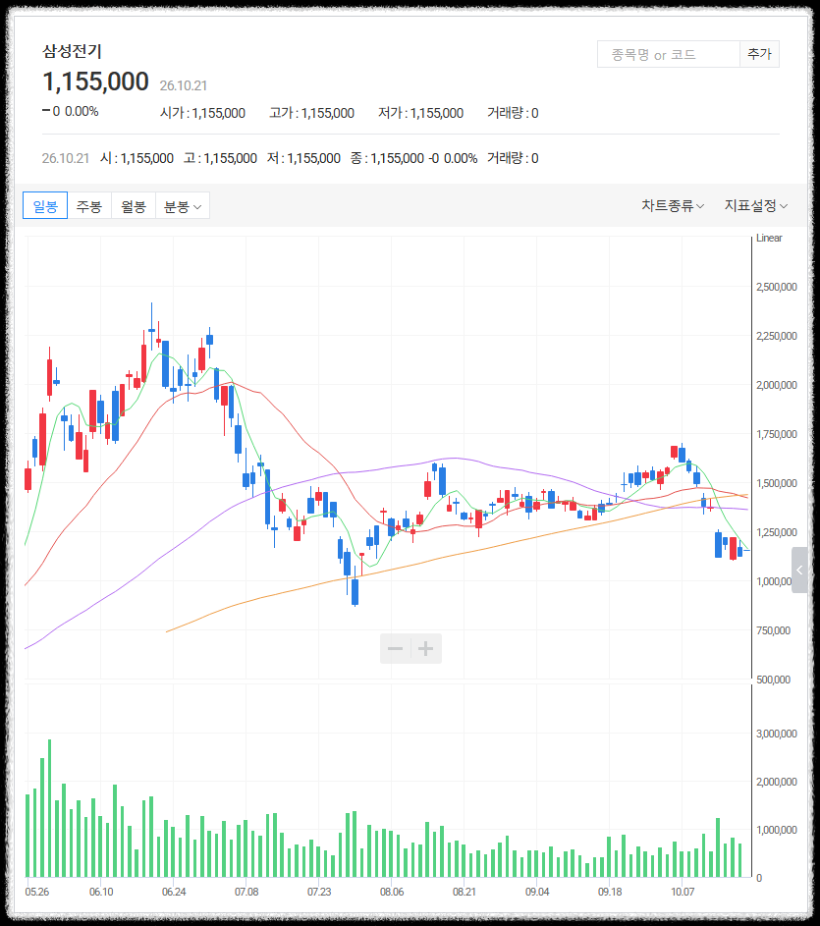Click the 저가:1,155,000 low price text

(420, 113)
